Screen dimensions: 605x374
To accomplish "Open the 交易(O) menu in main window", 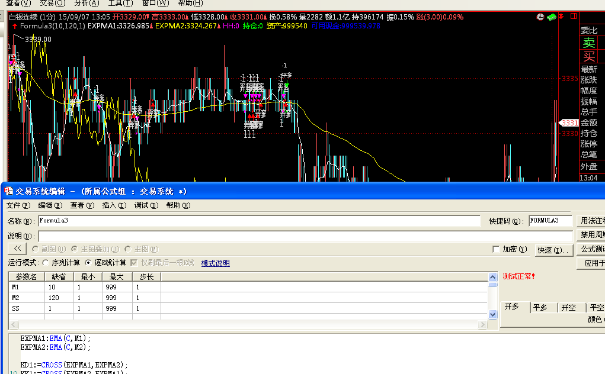I will point(53,3).
